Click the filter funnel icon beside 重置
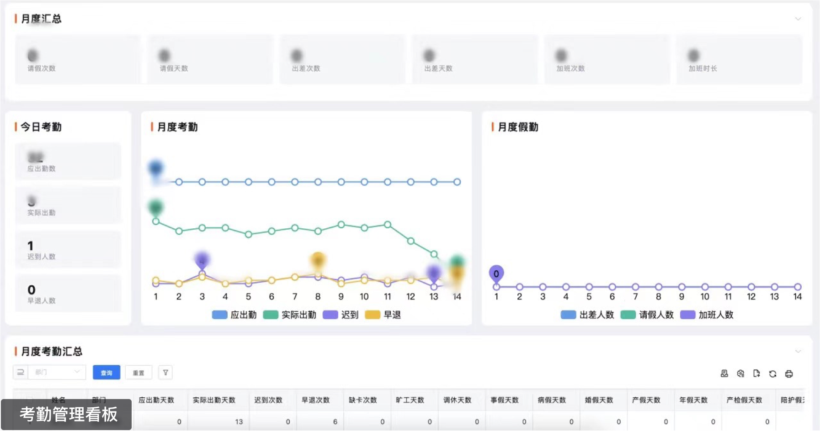The width and height of the screenshot is (820, 431). click(165, 373)
